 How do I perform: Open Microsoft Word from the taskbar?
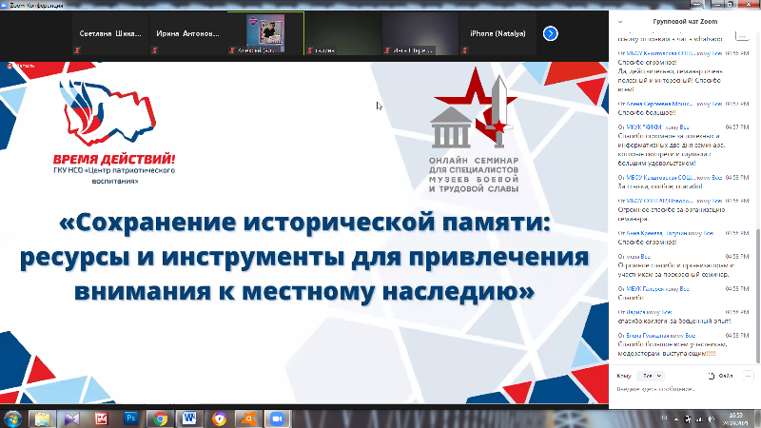point(189,418)
